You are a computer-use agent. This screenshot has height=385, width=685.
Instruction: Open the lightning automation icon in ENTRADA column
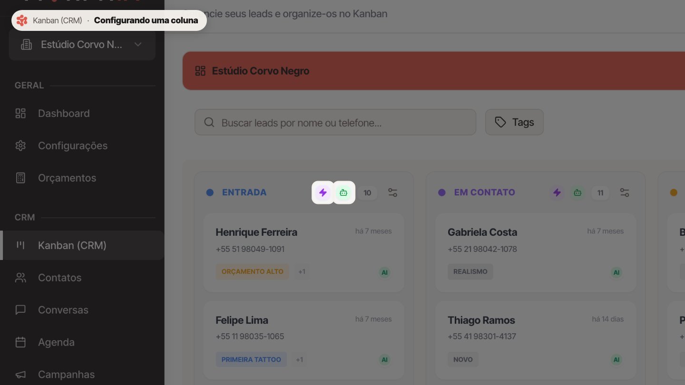tap(323, 192)
